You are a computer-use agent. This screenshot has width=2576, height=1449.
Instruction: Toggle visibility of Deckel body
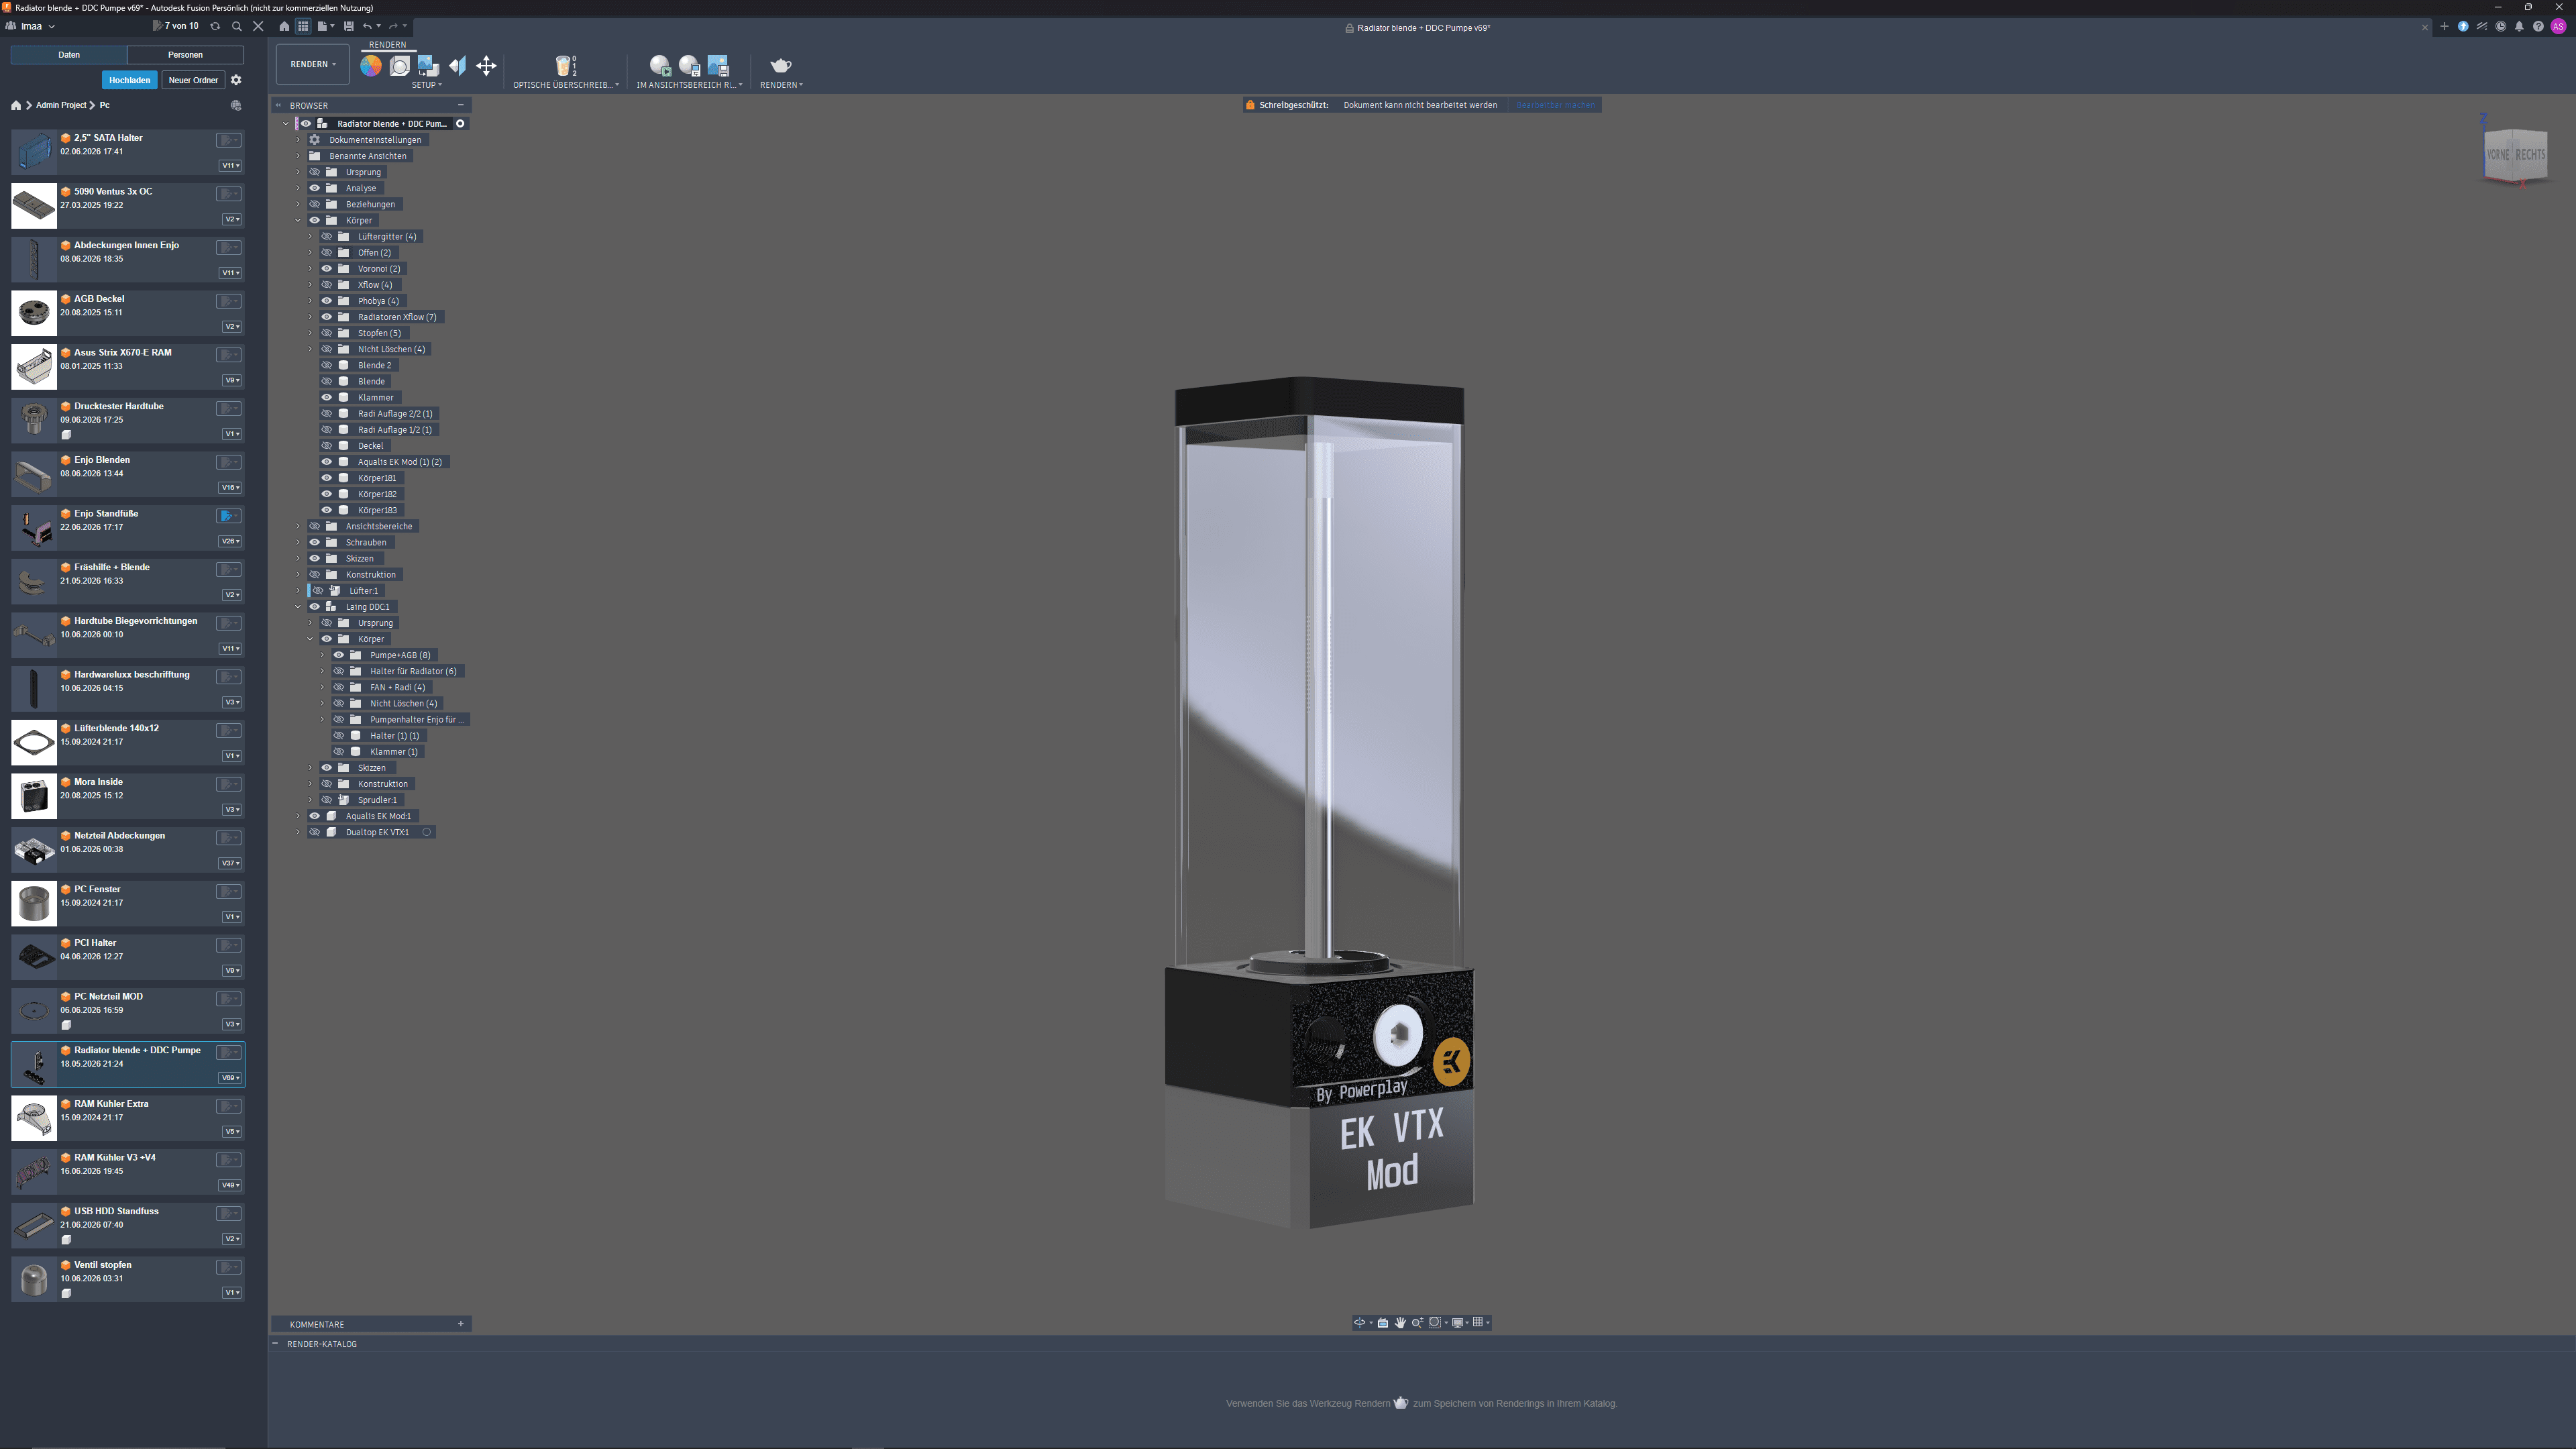(326, 446)
